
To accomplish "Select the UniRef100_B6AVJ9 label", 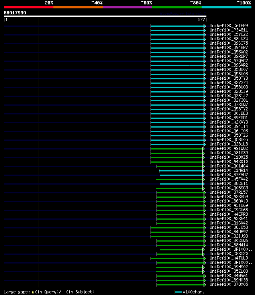I will pyautogui.click(x=229, y=201).
